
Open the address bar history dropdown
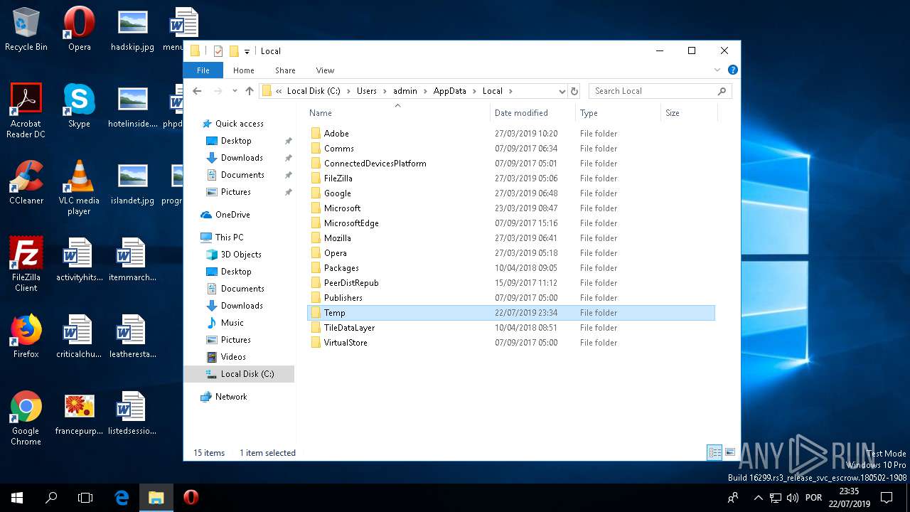[562, 91]
